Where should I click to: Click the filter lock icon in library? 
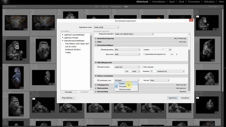(x=221, y=7)
